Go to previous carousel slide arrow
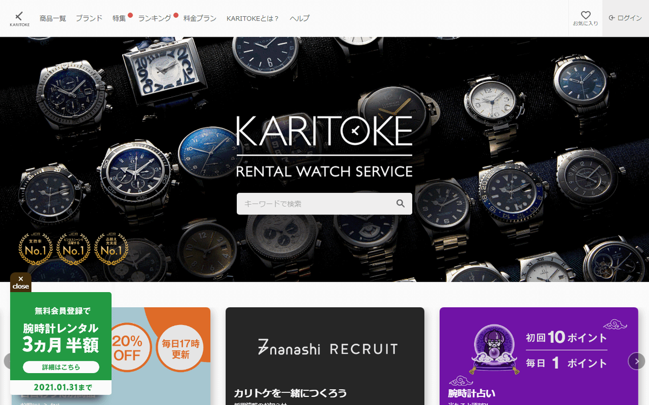649x405 pixels. click(x=8, y=361)
